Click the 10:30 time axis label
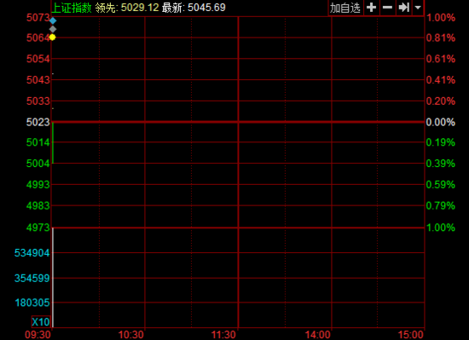The height and width of the screenshot is (340, 469). (x=131, y=335)
